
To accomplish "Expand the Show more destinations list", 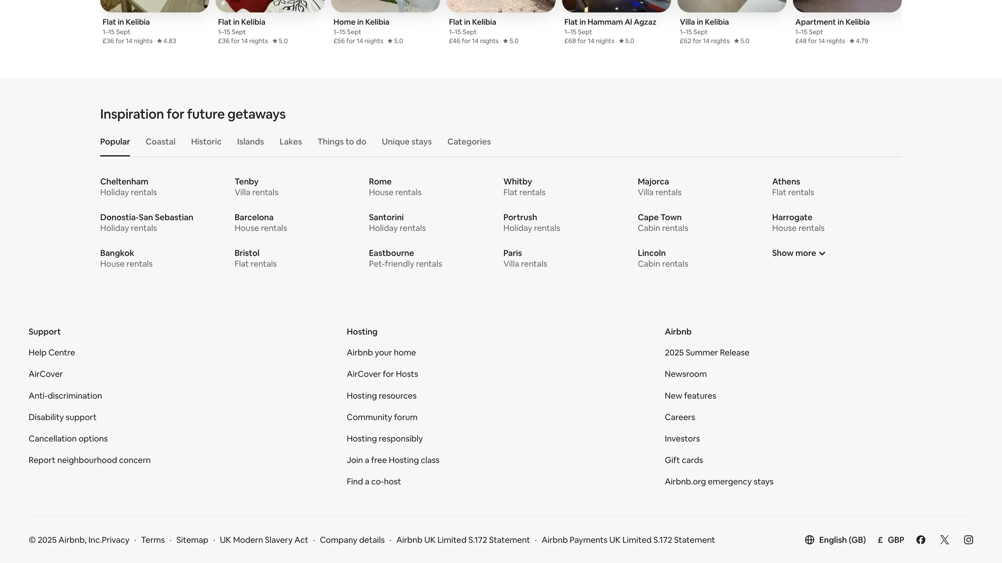I will (x=798, y=253).
